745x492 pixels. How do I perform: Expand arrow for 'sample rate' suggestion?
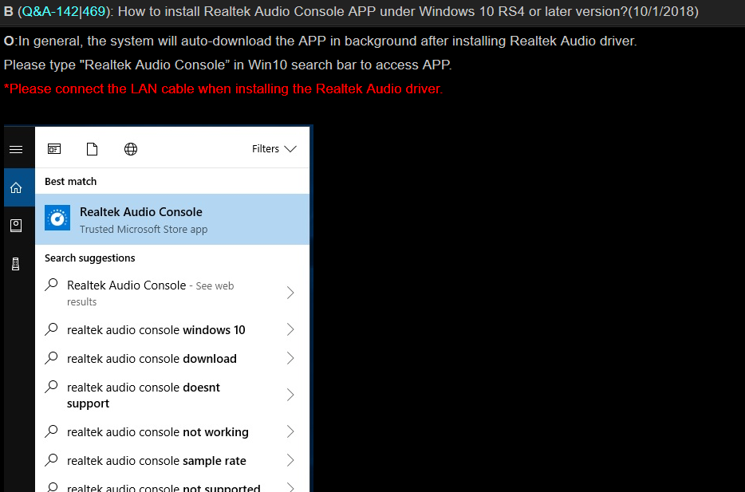(291, 461)
